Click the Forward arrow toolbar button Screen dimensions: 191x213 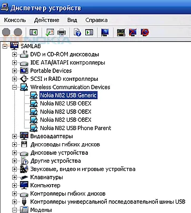[x=18, y=33]
